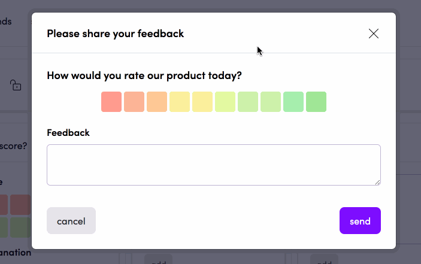Pick the ninth mint-green rating square

click(x=293, y=102)
